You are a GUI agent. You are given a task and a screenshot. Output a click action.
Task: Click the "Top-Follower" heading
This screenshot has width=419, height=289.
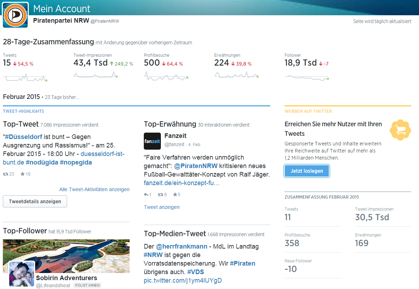pyautogui.click(x=25, y=231)
